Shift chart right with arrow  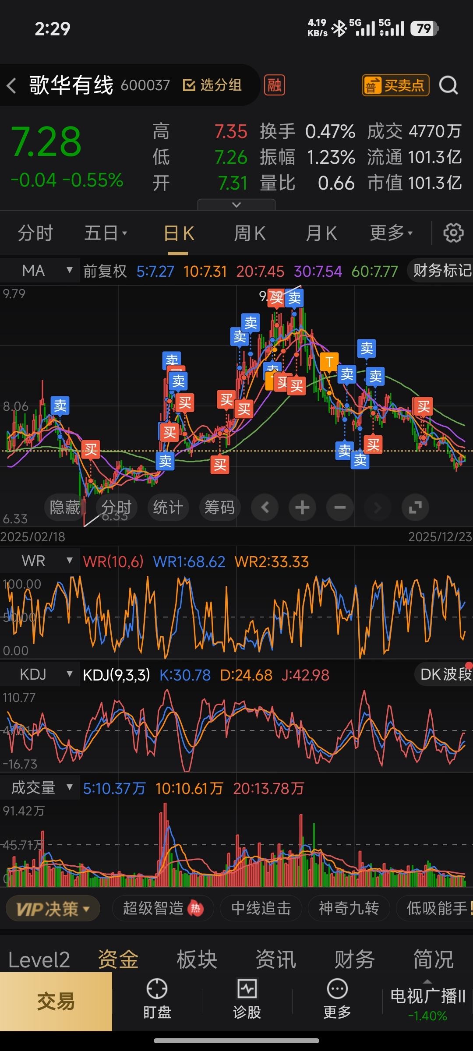(378, 508)
